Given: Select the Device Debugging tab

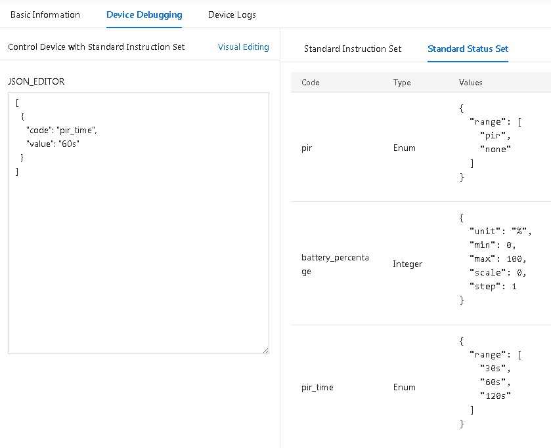Looking at the screenshot, I should coord(144,14).
